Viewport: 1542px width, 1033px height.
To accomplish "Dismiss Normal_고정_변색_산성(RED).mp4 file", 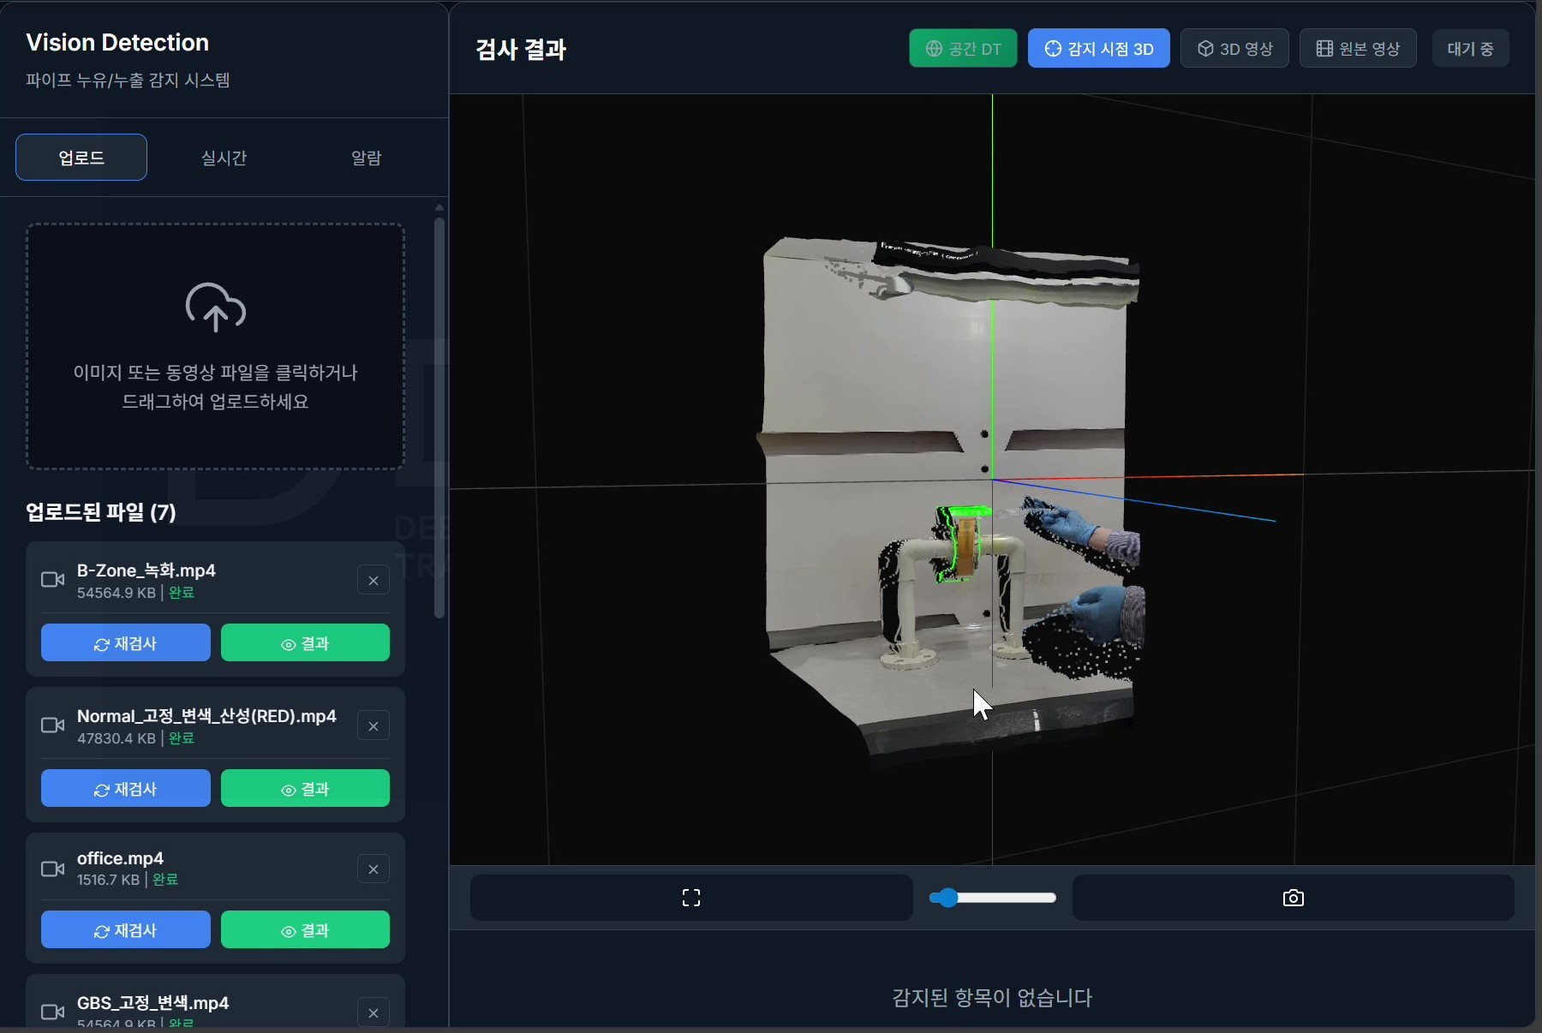I will pyautogui.click(x=374, y=725).
